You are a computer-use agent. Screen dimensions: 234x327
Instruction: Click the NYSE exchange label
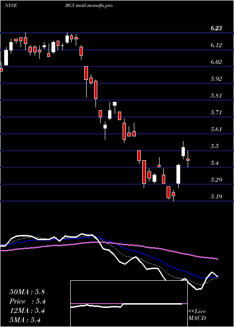[11, 6]
